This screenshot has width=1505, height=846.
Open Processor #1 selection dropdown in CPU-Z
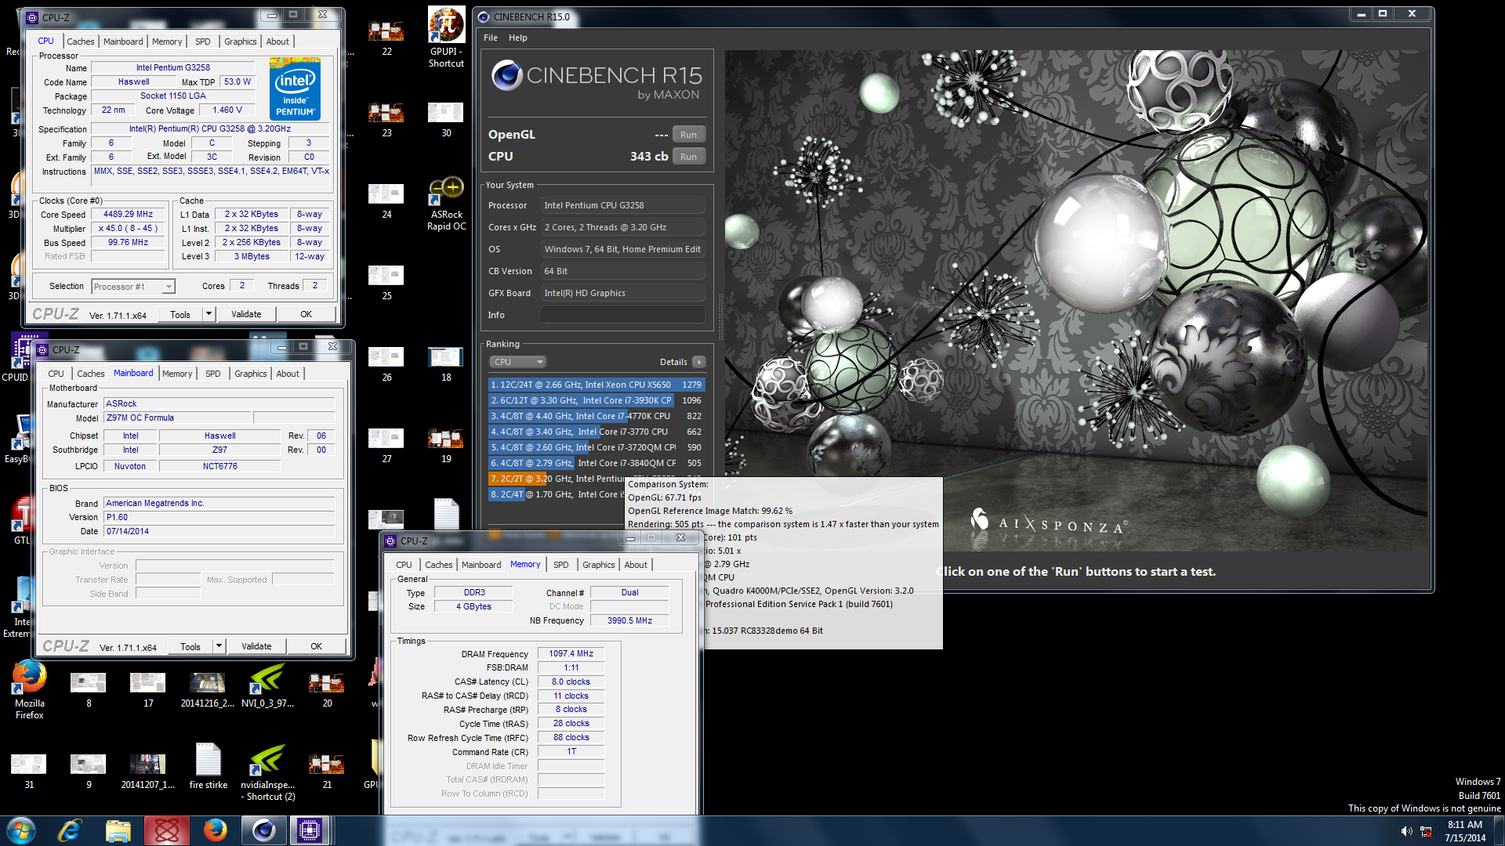click(133, 287)
